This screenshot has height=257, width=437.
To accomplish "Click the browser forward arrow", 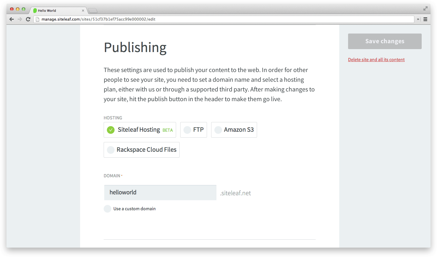I will tap(20, 19).
